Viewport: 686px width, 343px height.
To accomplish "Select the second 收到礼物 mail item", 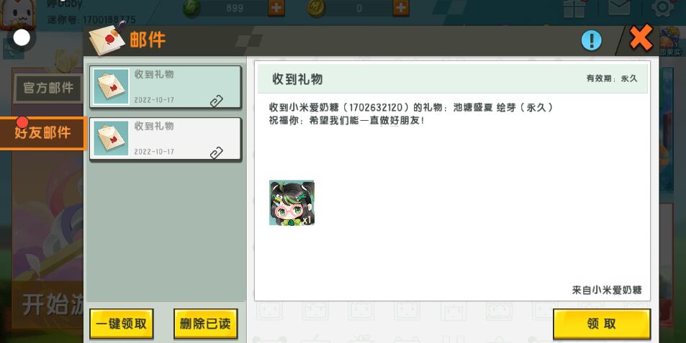I will pyautogui.click(x=166, y=139).
